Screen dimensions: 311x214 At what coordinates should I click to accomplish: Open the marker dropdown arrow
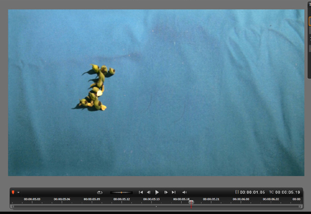coord(18,192)
